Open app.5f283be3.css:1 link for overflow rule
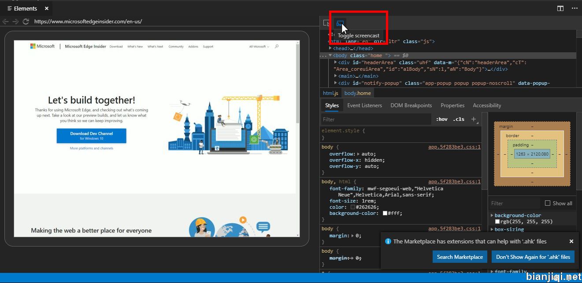582x283 pixels. coord(454,147)
